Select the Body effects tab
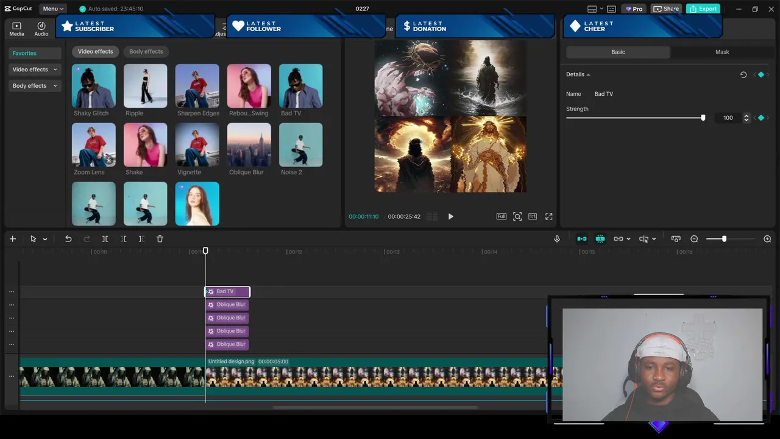Viewport: 780px width, 439px height. click(x=146, y=51)
